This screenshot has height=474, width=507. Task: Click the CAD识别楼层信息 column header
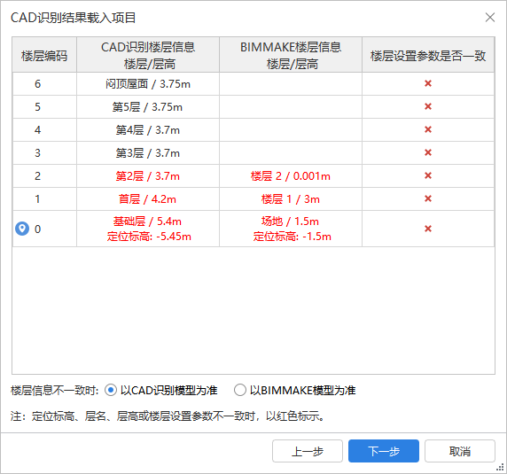point(148,55)
